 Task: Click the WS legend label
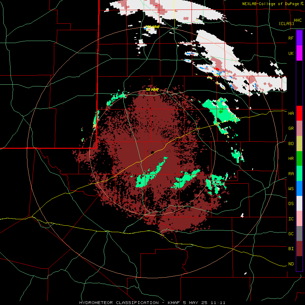[291, 189]
